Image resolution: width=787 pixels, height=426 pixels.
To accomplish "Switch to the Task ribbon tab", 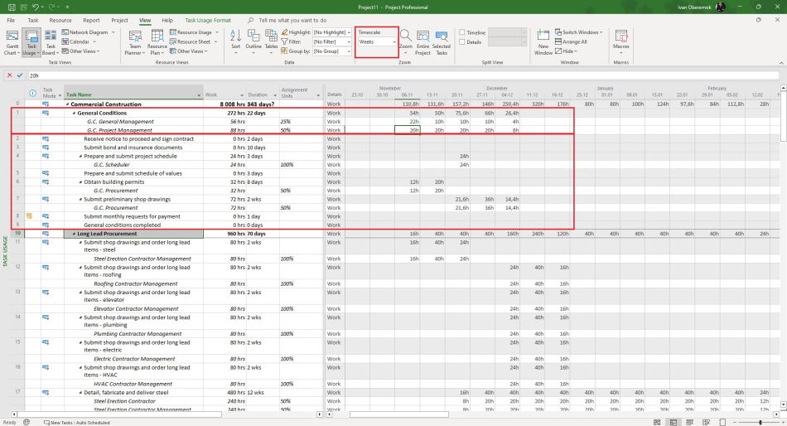I will (x=33, y=20).
